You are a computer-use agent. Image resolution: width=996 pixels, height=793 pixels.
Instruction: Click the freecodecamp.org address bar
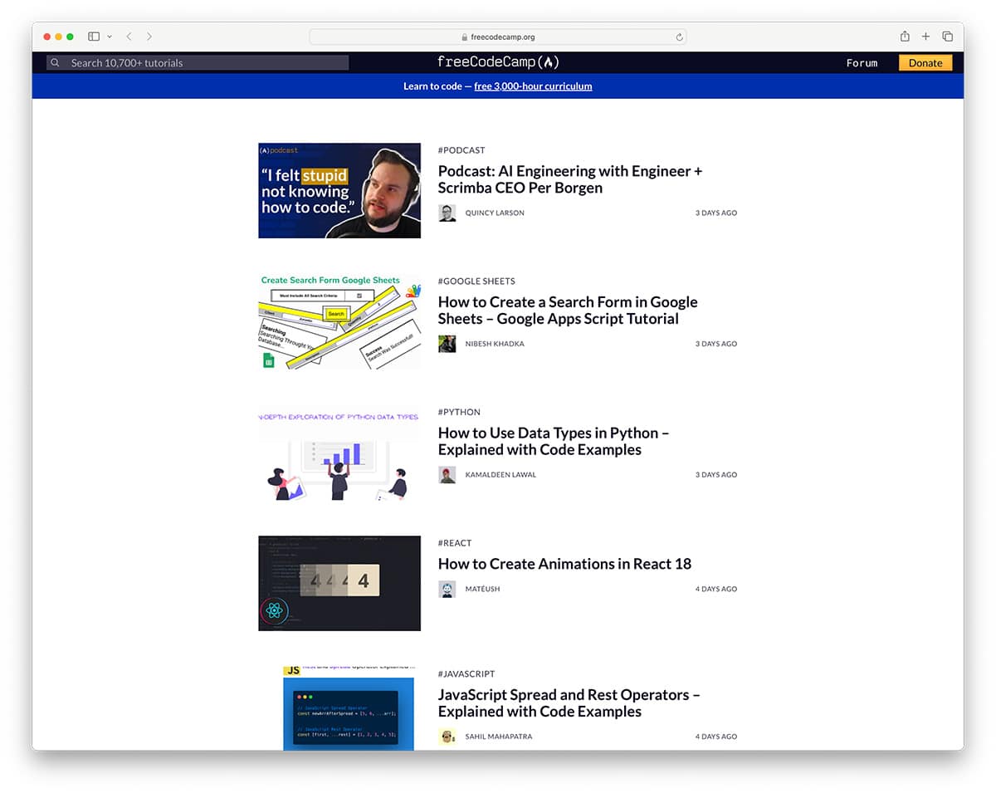498,37
